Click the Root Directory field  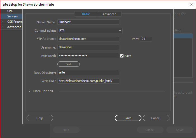(88, 73)
